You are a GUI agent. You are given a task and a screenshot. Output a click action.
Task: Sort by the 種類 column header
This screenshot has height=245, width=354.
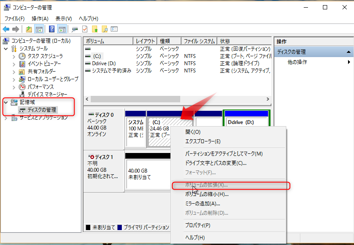pyautogui.click(x=169, y=41)
